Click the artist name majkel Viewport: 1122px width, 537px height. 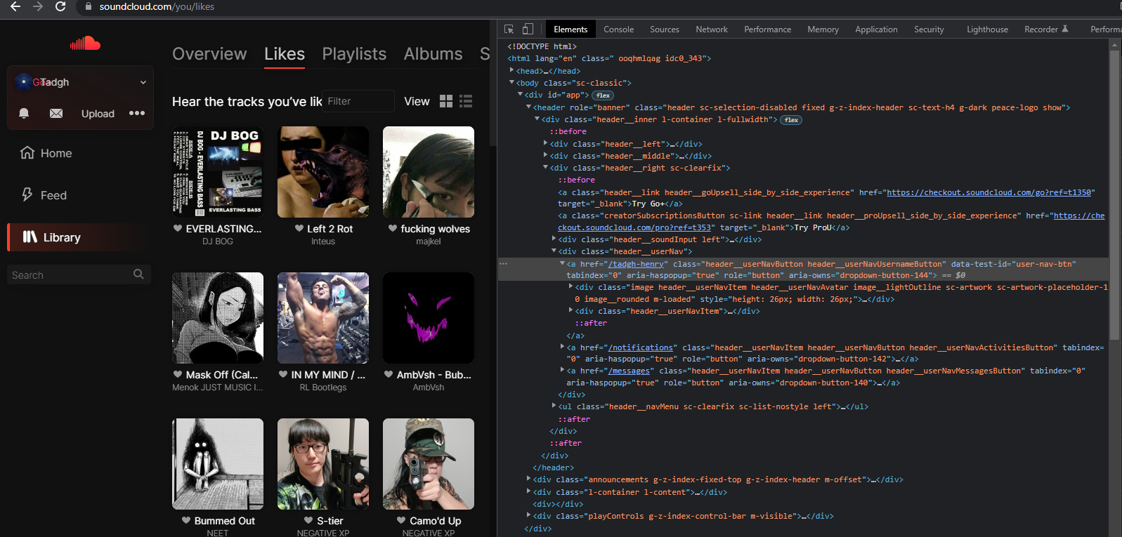click(x=429, y=241)
